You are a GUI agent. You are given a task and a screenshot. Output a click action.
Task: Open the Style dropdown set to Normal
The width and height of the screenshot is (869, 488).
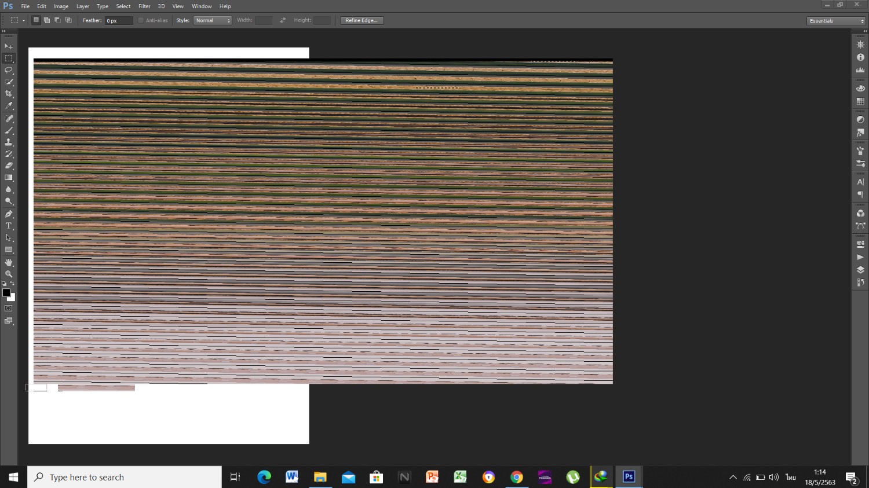click(213, 20)
